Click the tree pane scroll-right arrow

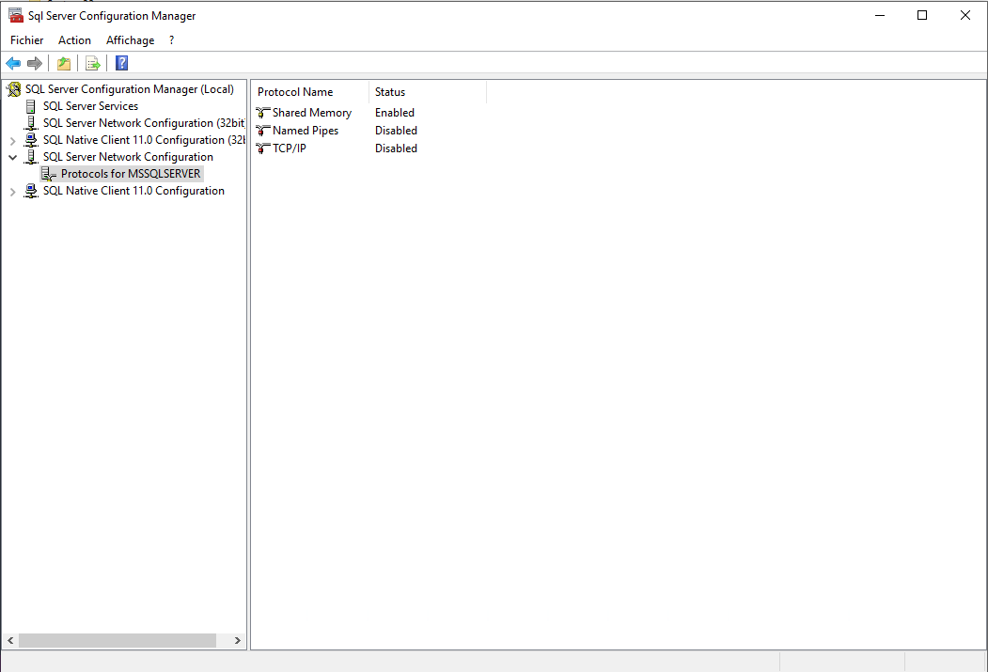click(x=238, y=640)
